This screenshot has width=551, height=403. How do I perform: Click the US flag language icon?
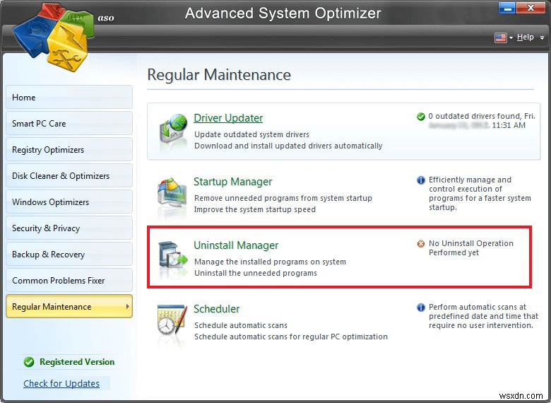pos(500,37)
